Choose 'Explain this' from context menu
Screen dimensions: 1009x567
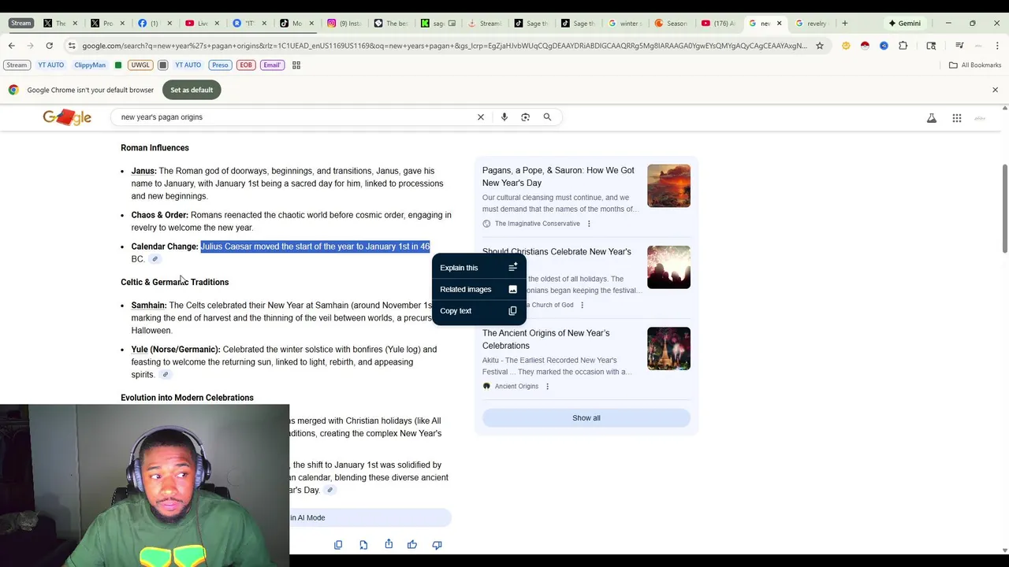pos(478,268)
